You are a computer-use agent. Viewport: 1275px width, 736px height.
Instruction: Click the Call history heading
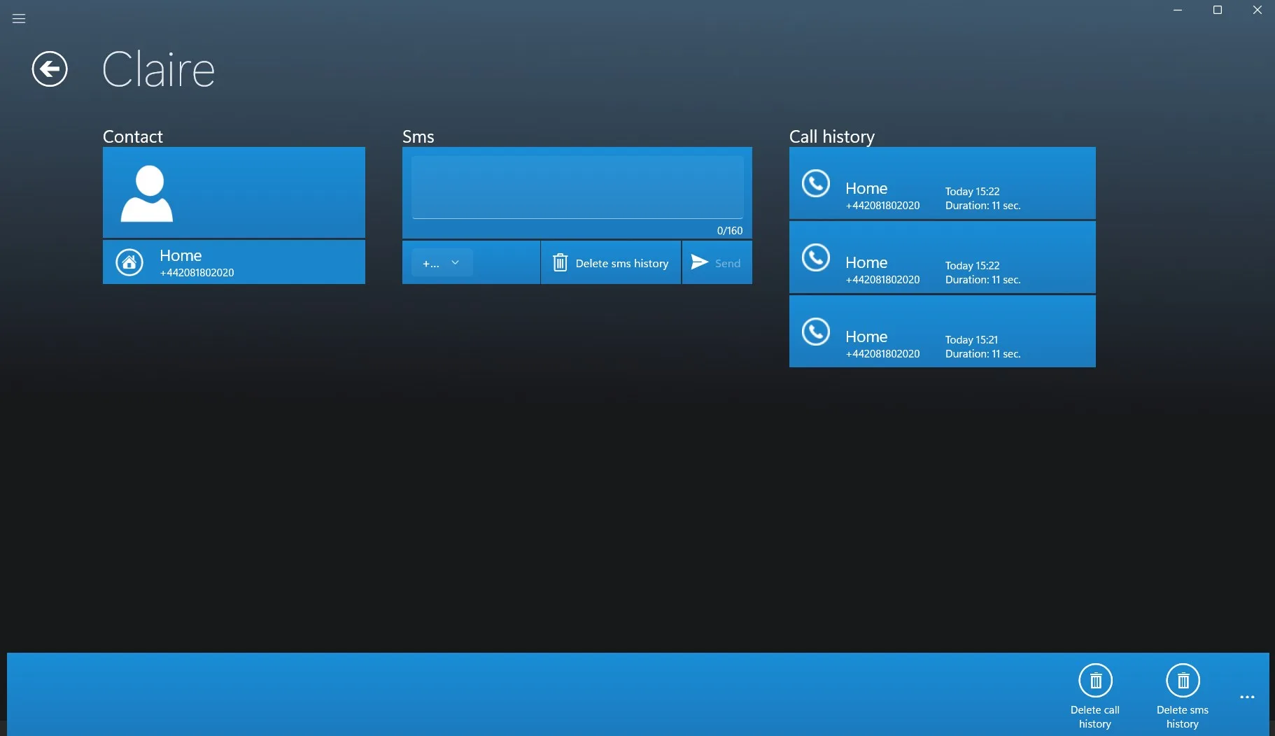pos(832,136)
